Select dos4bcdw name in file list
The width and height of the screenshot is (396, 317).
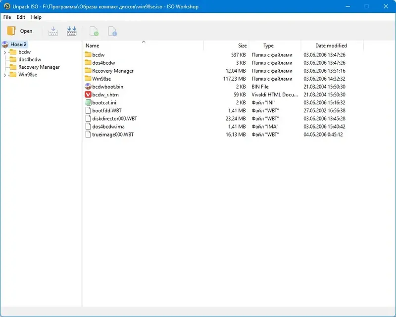tap(103, 63)
